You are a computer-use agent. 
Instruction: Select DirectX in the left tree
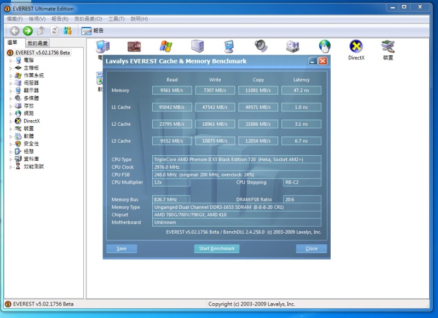point(32,121)
